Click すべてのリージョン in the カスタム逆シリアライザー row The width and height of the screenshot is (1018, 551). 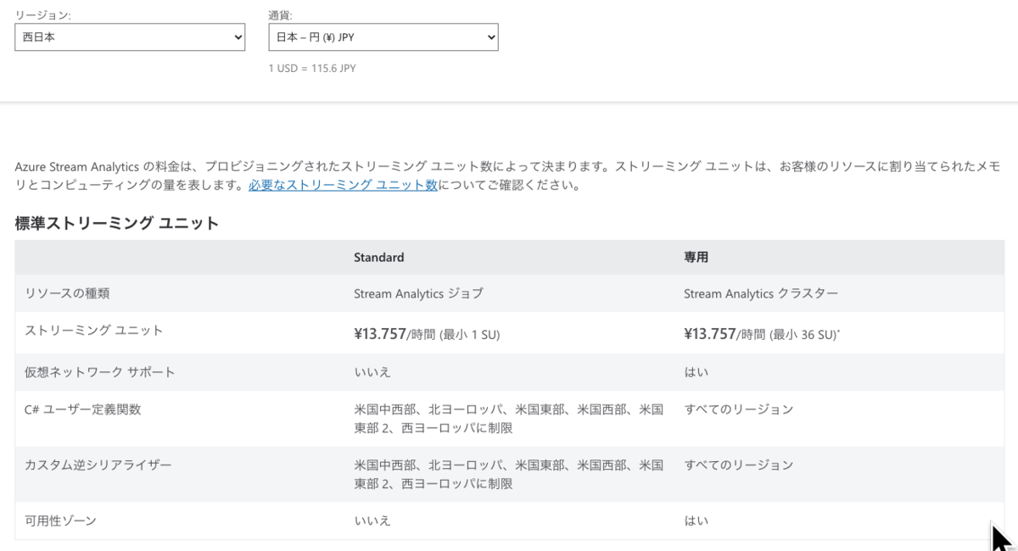(x=739, y=465)
